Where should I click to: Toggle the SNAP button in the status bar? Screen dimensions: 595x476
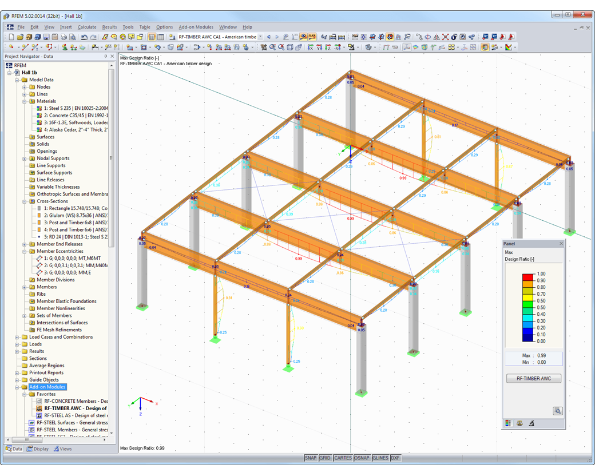[x=312, y=458]
